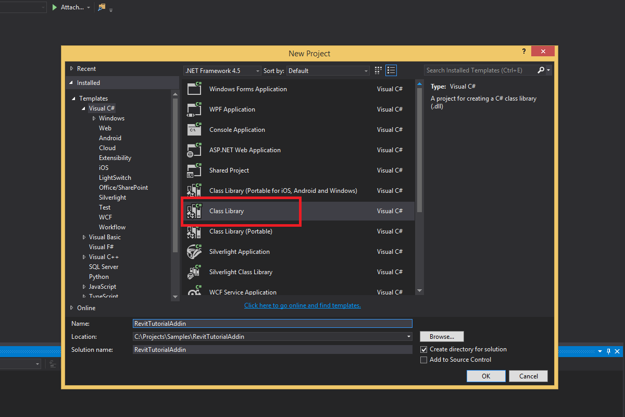Select the Test category
625x417 pixels.
[x=105, y=207]
